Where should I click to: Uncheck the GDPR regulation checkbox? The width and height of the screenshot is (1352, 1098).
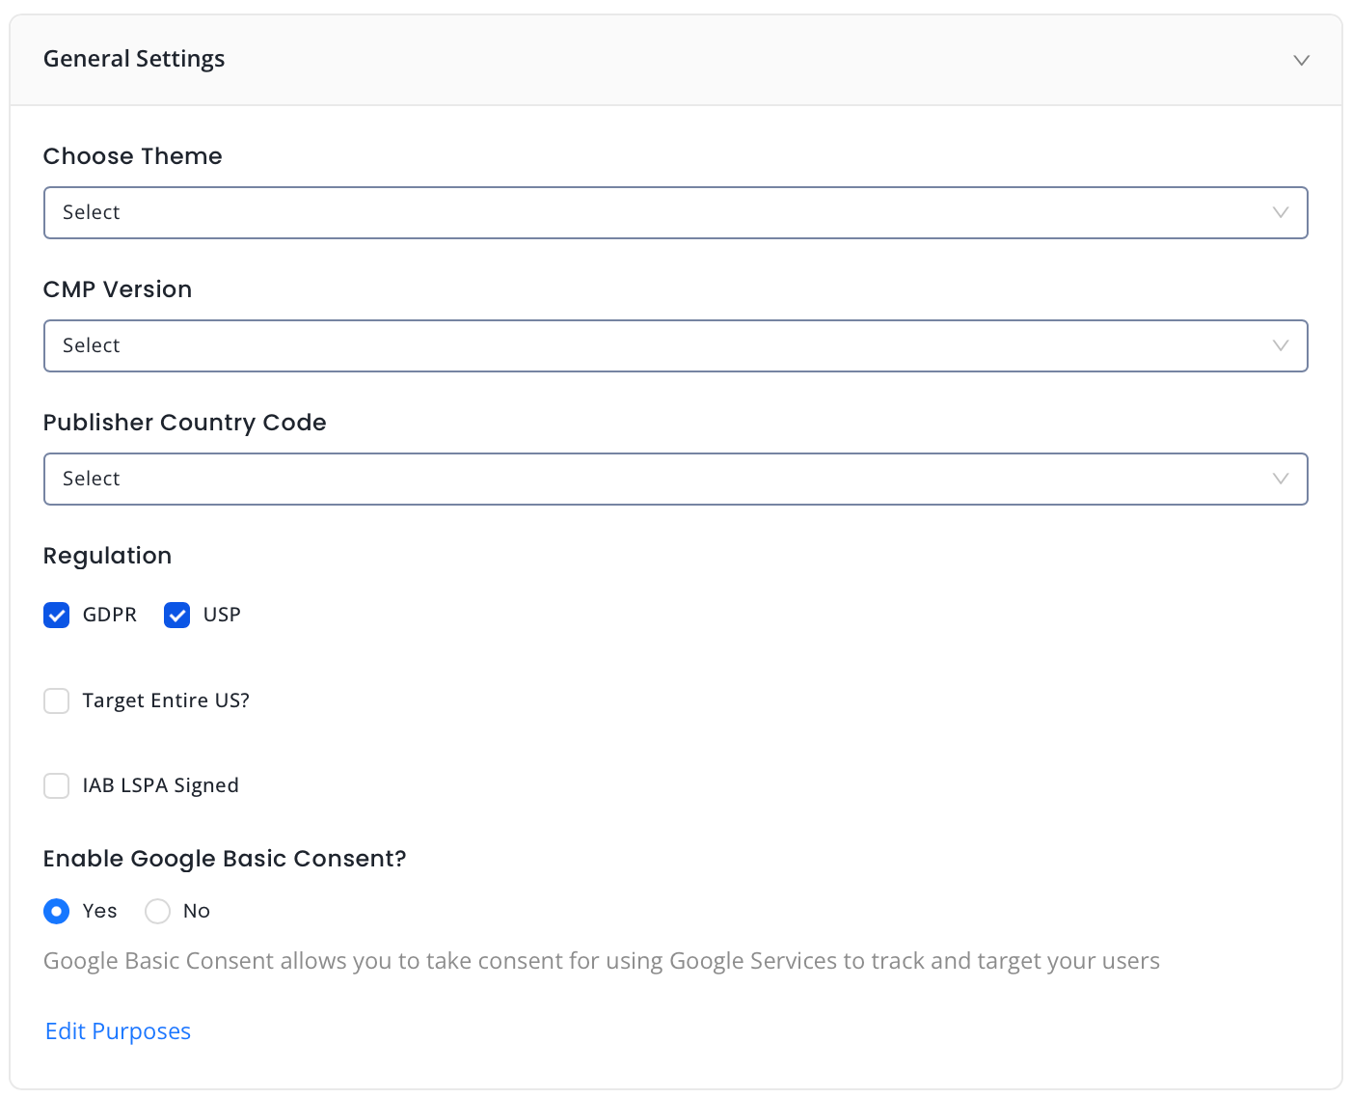[57, 615]
